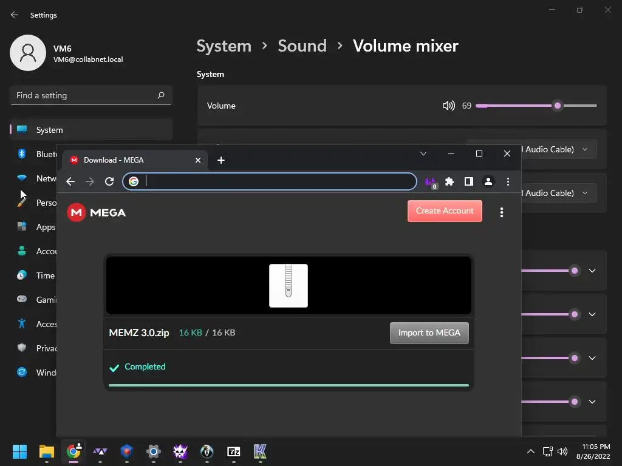622x466 pixels.
Task: Open Chrome tab search chevron
Action: [423, 154]
